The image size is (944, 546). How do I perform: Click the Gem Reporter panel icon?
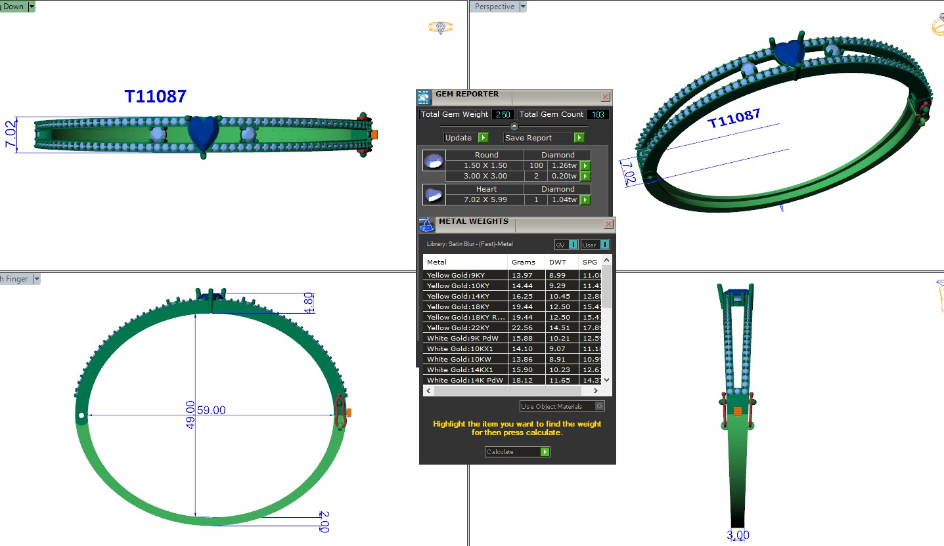coord(424,97)
